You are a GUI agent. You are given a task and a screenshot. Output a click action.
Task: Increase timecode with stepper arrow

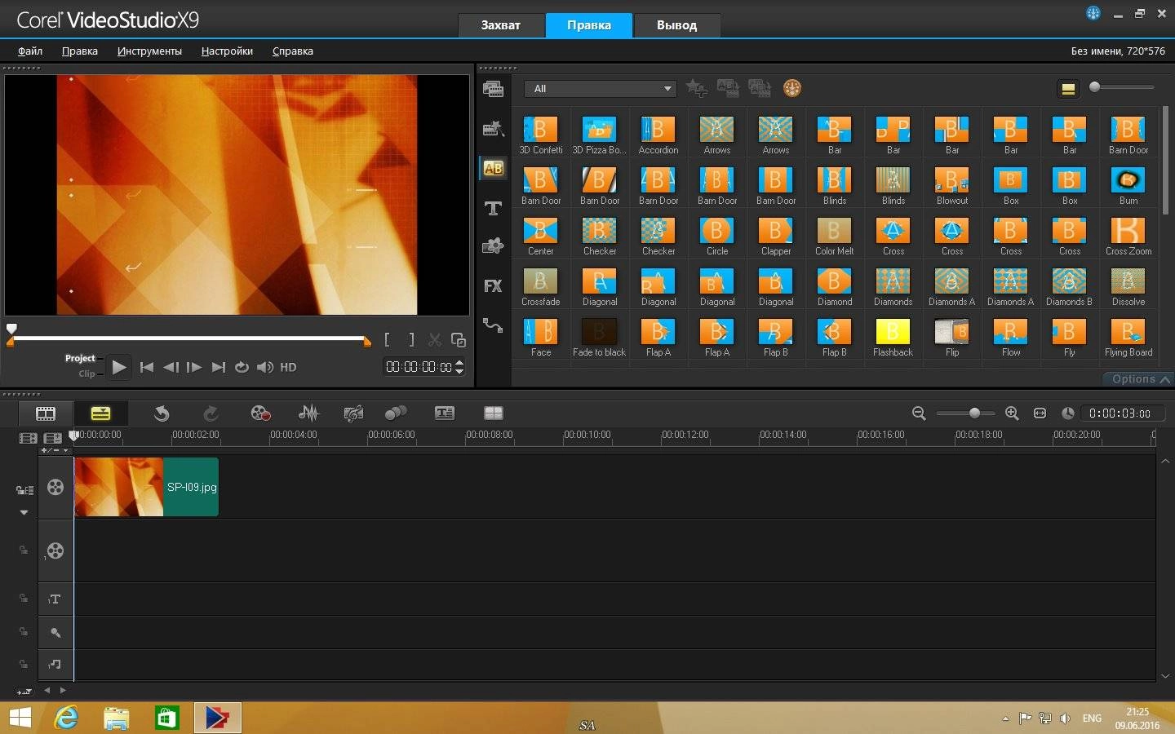[459, 363]
